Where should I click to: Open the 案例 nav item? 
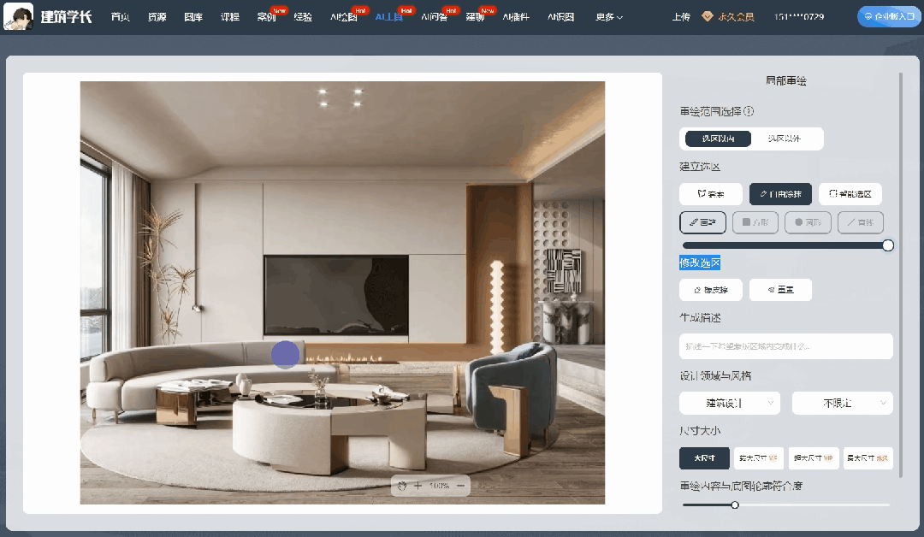(266, 17)
